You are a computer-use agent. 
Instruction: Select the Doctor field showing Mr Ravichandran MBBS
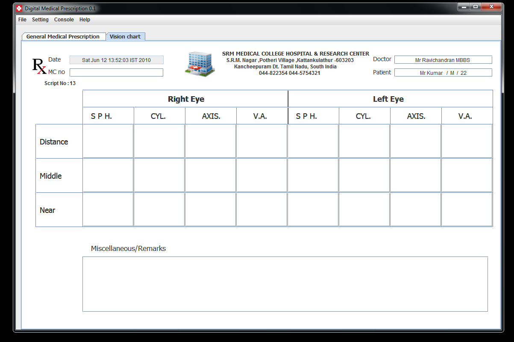point(443,60)
